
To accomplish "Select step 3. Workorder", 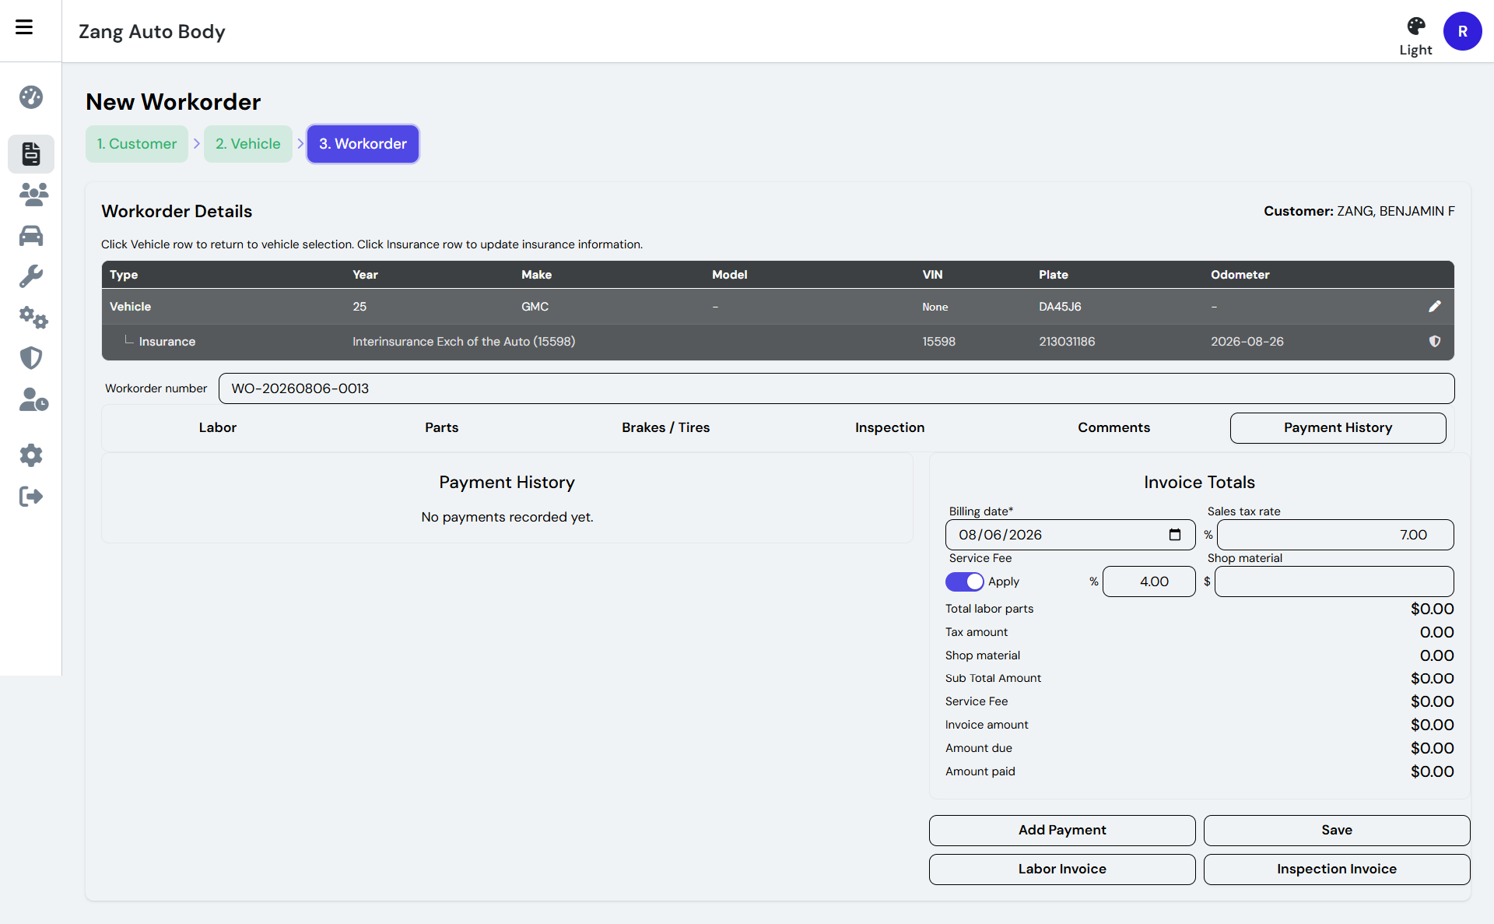I will point(363,144).
